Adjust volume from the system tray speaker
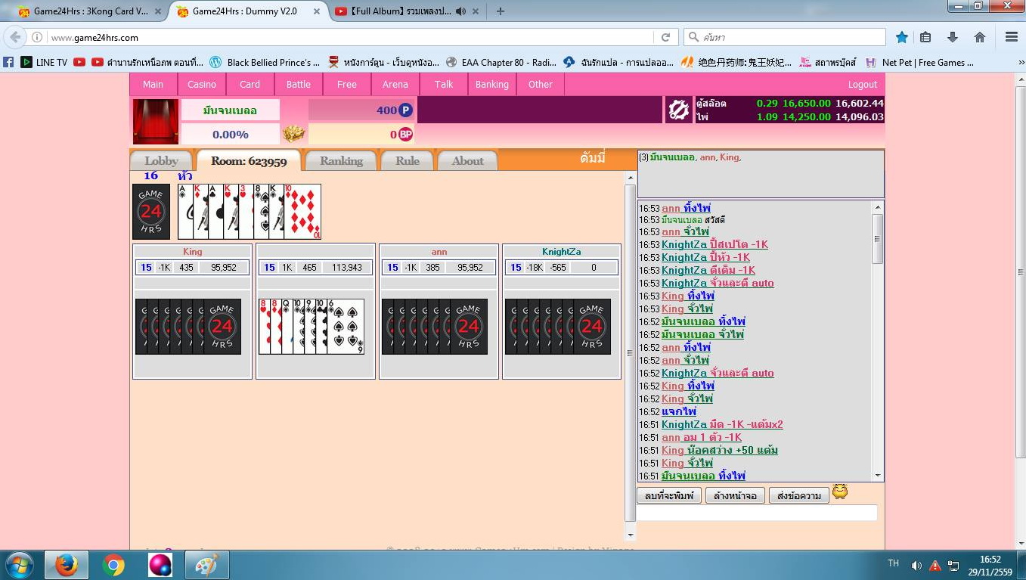 [916, 566]
